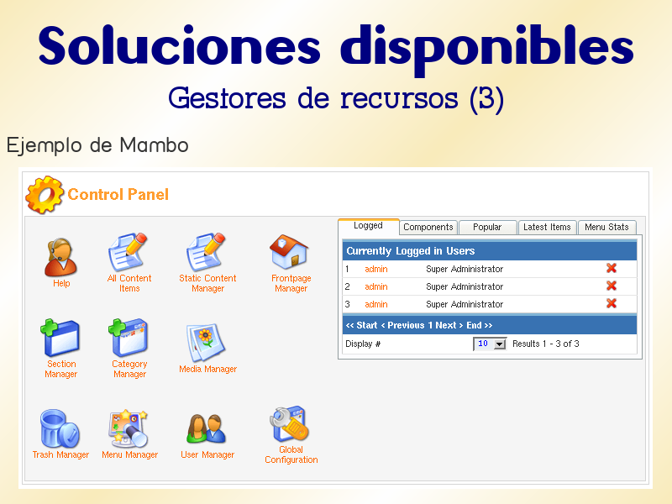Click the Control Panel gear icon
This screenshot has height=504, width=672.
click(45, 195)
